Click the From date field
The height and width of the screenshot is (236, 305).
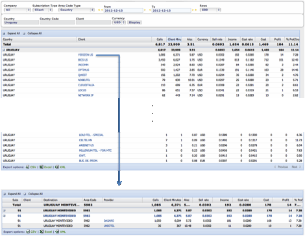[123, 10]
